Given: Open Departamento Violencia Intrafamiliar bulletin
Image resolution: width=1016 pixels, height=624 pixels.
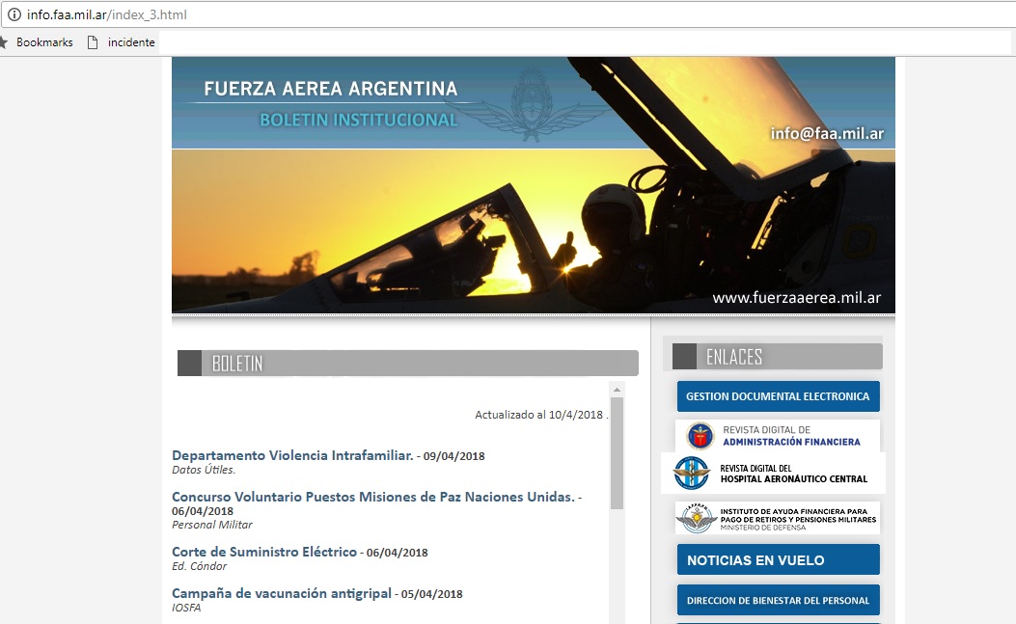Looking at the screenshot, I should point(292,455).
